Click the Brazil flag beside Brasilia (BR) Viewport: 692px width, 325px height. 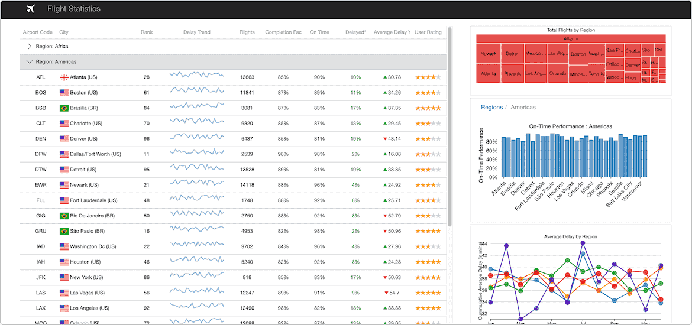coord(64,108)
